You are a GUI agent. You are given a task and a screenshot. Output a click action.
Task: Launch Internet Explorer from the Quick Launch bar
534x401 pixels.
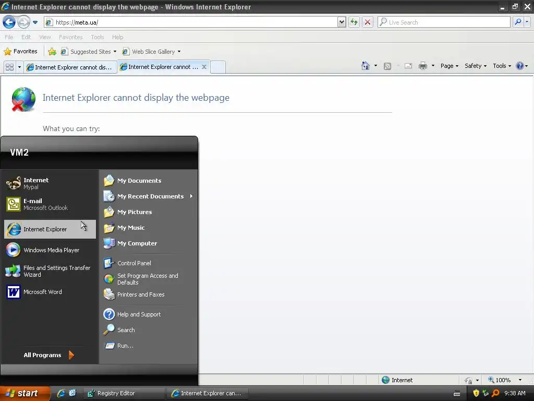(x=61, y=393)
